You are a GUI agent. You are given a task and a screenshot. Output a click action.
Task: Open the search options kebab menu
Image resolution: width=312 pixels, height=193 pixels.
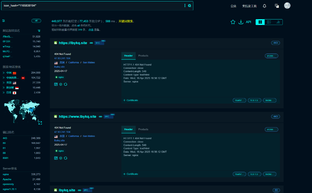[x=185, y=6]
